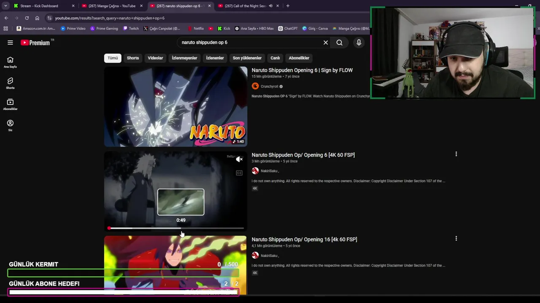The image size is (540, 303).
Task: Click NakiriSaku avatar under Opening 16
Action: coord(255,255)
